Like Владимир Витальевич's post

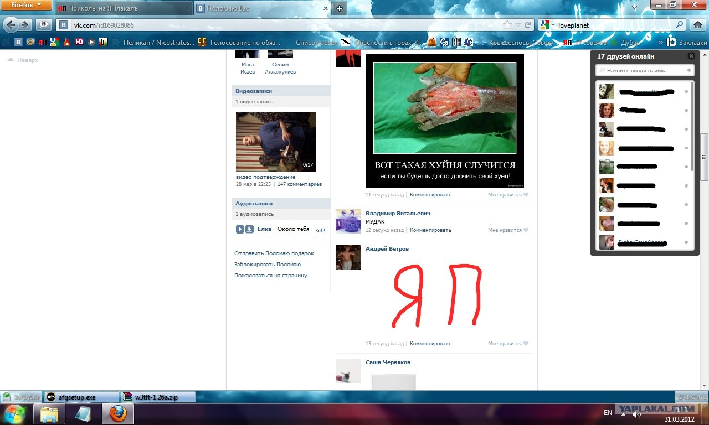tap(508, 230)
